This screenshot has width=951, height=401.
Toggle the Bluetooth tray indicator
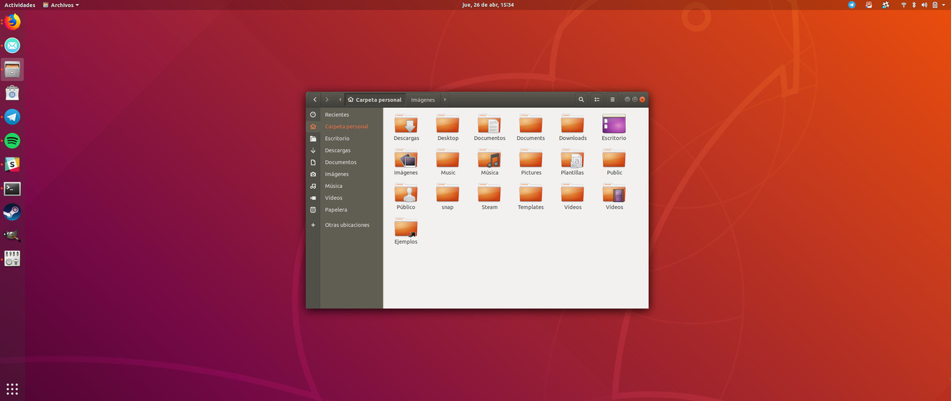pyautogui.click(x=913, y=5)
